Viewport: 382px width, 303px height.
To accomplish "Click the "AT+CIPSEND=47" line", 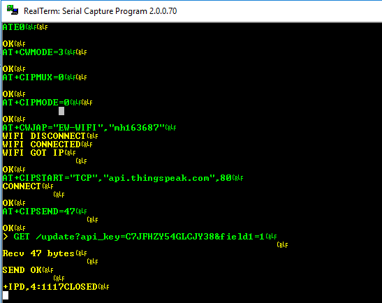I will 45,212.
